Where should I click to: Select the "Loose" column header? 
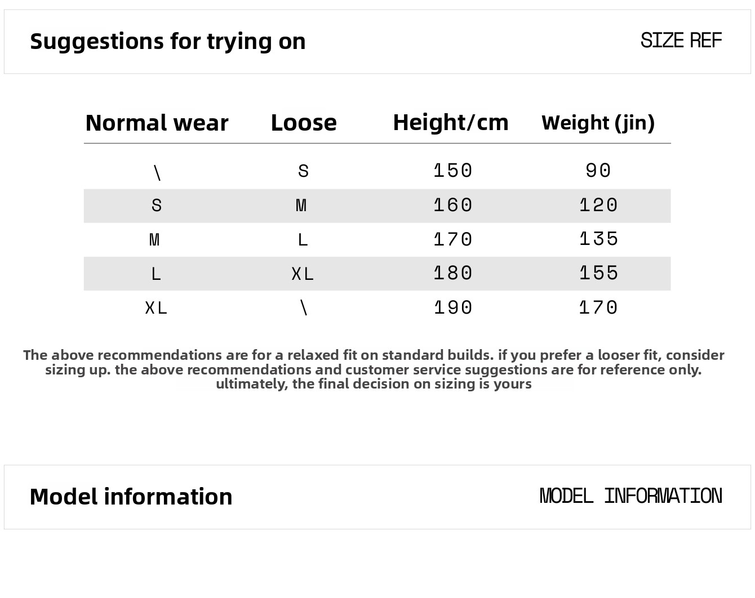[303, 123]
